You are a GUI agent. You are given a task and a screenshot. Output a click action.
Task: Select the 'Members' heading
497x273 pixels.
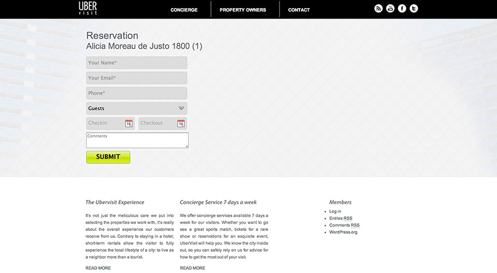[340, 202]
